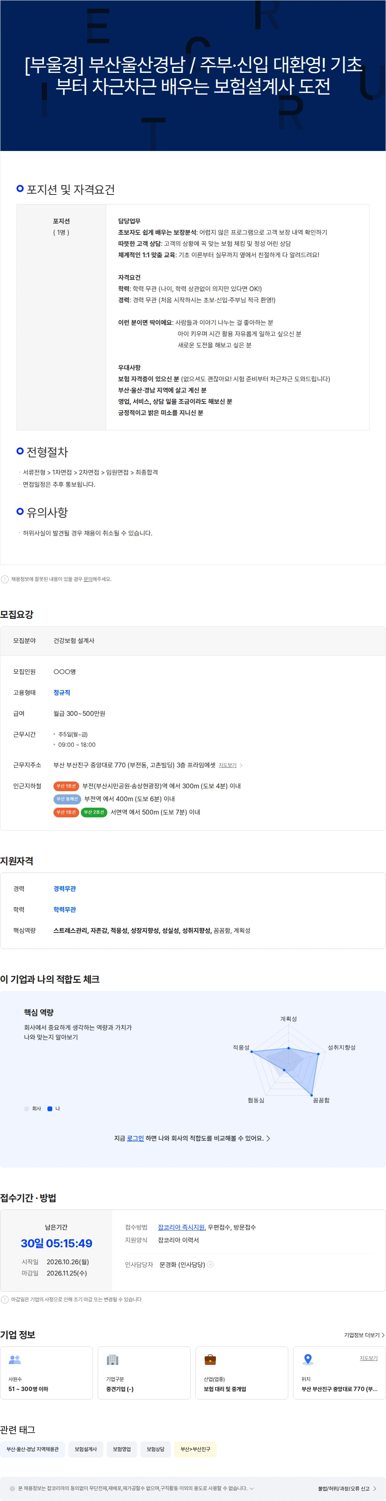The height and width of the screenshot is (1501, 386).
Task: Click the 성취지향성 label on the radar chart
Action: coord(341,1047)
